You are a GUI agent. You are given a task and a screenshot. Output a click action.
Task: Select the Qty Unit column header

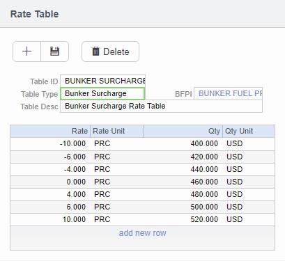pos(249,131)
